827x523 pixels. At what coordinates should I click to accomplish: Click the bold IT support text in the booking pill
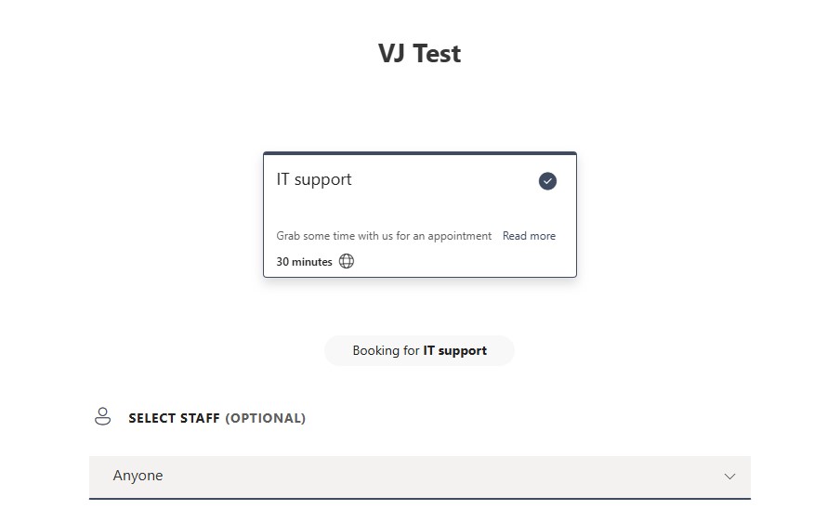click(454, 350)
